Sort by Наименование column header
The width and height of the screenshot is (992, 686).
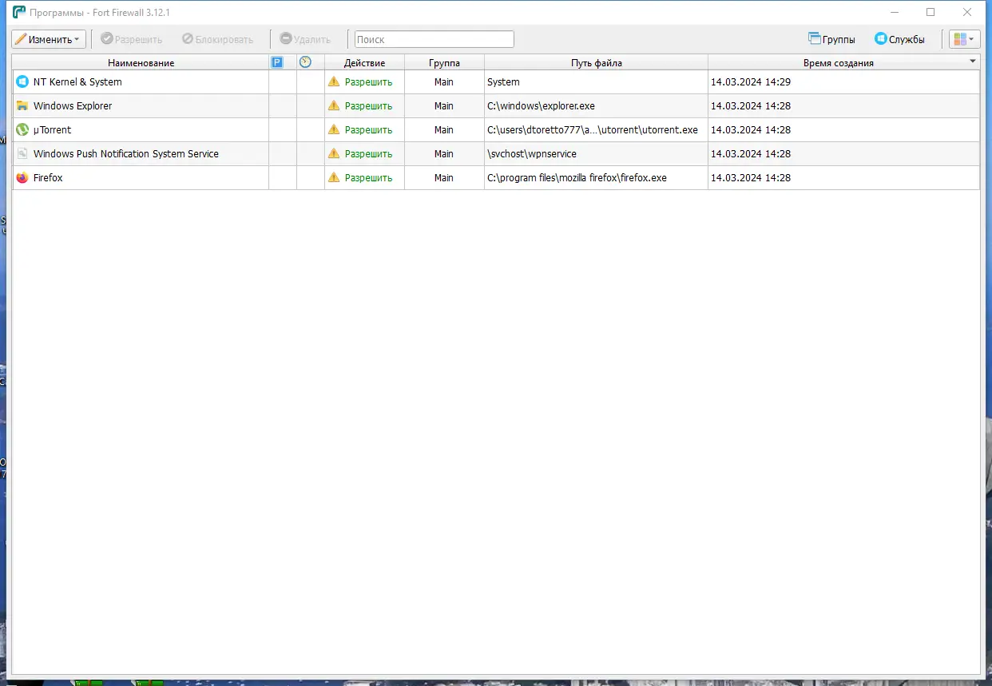tap(141, 62)
